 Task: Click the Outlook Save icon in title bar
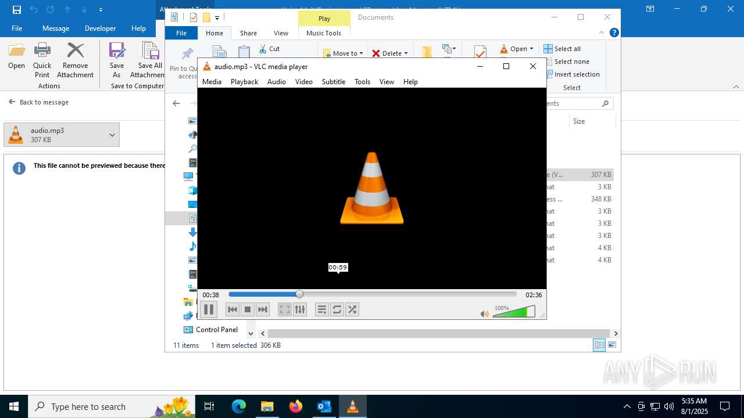(17, 9)
